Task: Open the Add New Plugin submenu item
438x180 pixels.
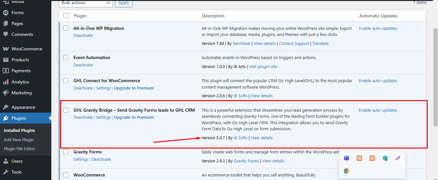Action: (19, 140)
